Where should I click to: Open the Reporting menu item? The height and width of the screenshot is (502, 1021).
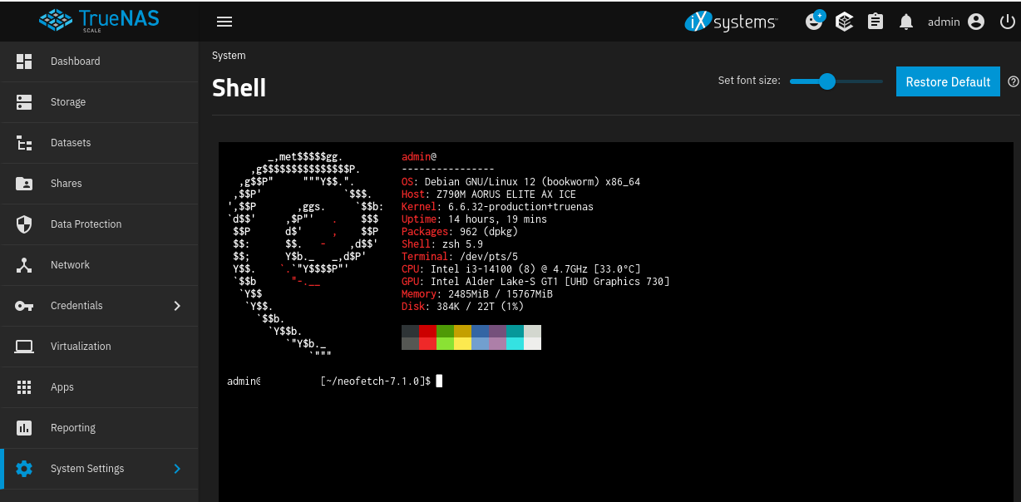point(100,427)
